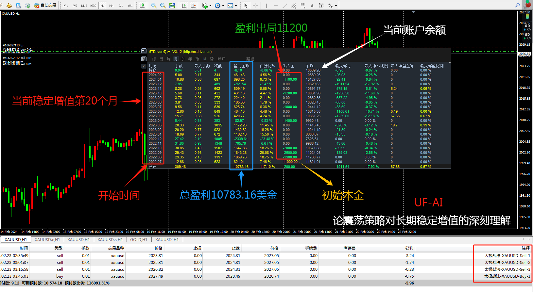The height and width of the screenshot is (292, 533).
Task: Toggle chart auto scroll icon
Action: (x=184, y=6)
